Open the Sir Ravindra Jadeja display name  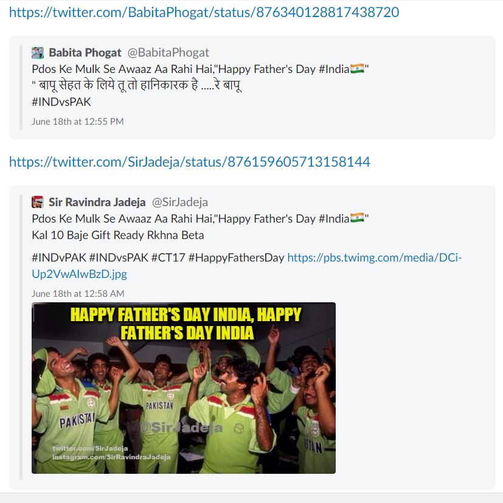click(97, 202)
